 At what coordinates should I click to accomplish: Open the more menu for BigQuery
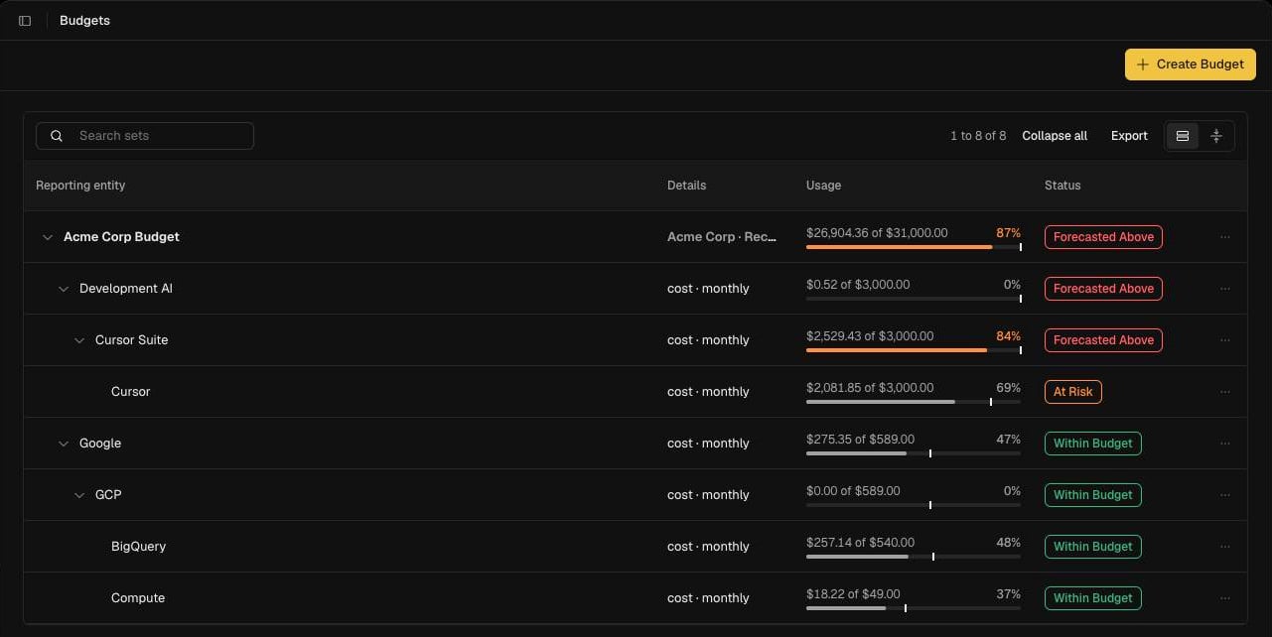tap(1224, 547)
